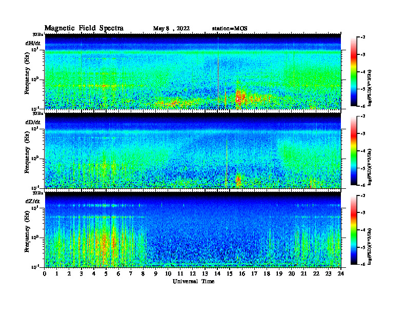Click hour 8 on the Universal Time axis
The height and width of the screenshot is (314, 406).
[x=143, y=274]
